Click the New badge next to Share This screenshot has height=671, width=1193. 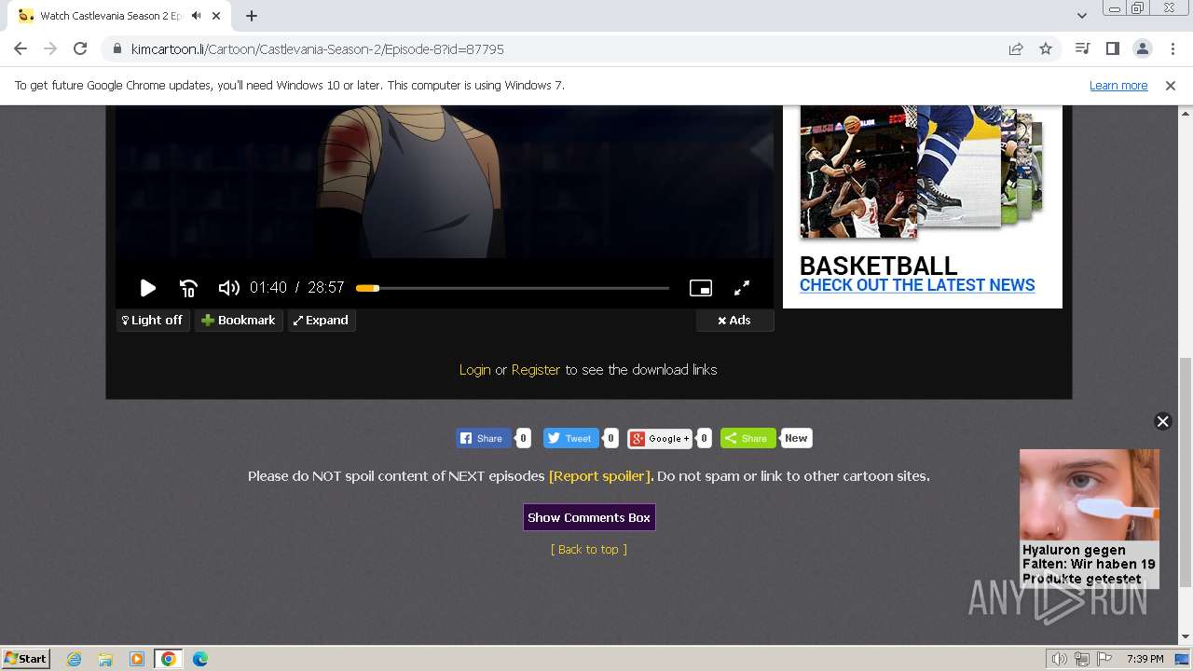796,438
